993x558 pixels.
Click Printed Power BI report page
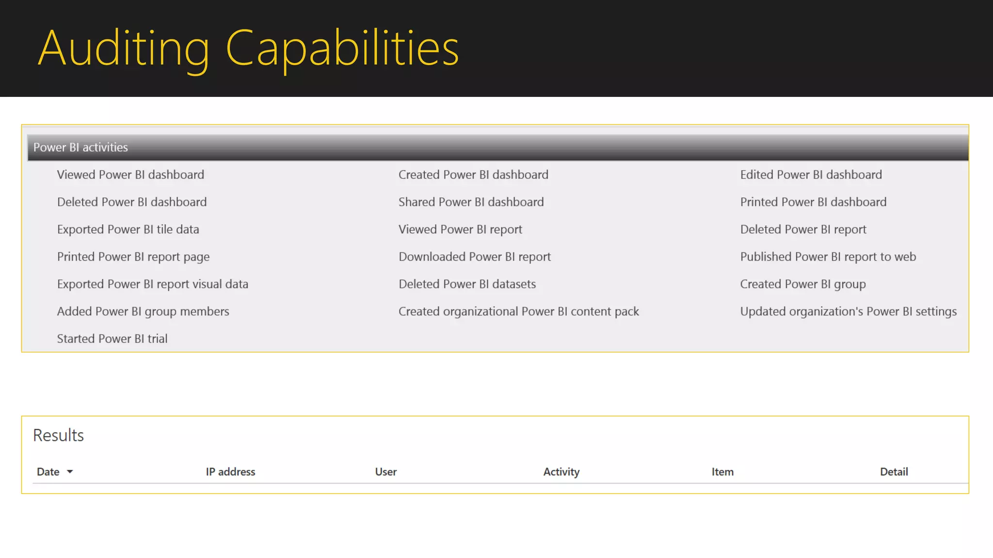[133, 257]
